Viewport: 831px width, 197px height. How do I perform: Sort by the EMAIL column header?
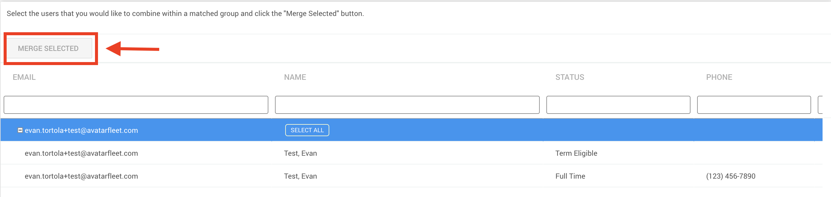click(24, 77)
